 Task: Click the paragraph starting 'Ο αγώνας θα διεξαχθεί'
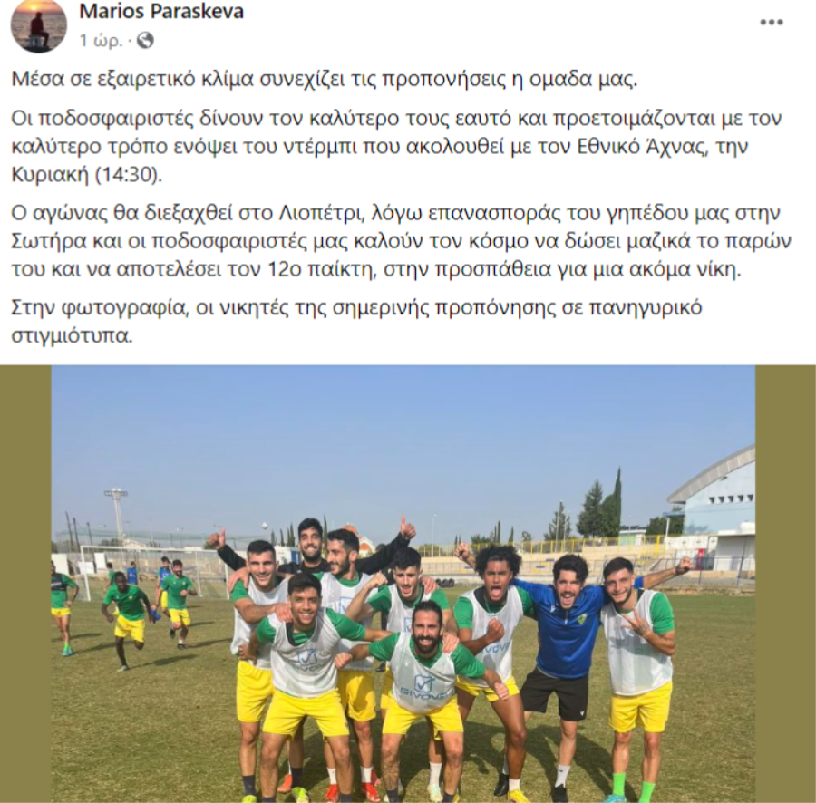tap(402, 241)
